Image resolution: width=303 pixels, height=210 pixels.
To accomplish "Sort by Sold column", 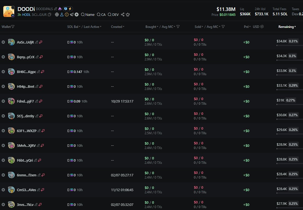I will pos(199,27).
